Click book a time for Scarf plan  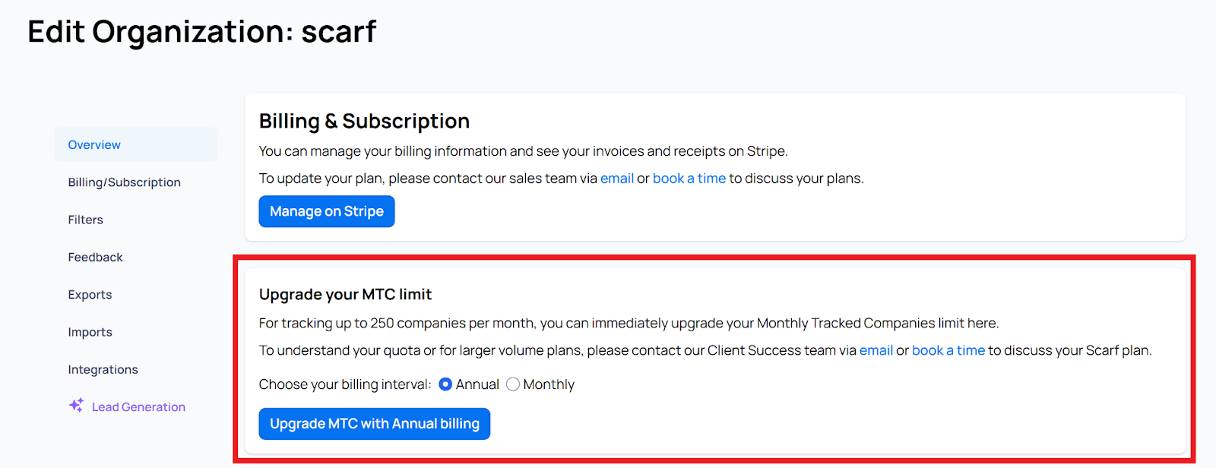948,350
